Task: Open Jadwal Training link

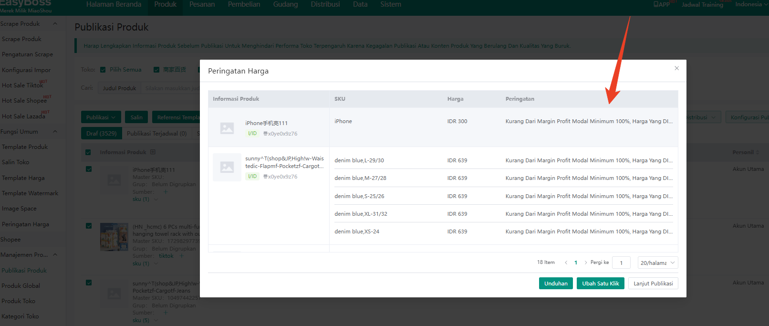Action: pos(702,5)
